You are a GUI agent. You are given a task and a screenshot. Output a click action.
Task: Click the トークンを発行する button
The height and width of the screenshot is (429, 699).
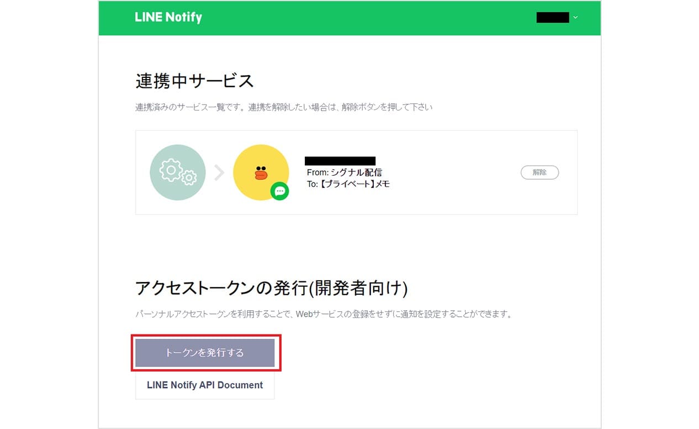[x=205, y=353]
